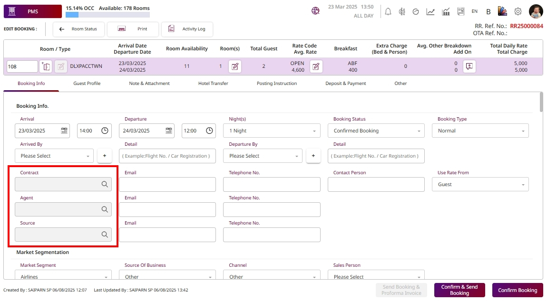Search for a Contract

pyautogui.click(x=105, y=184)
